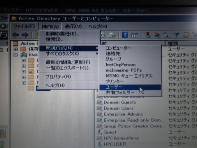The width and height of the screenshot is (197, 148).
Task: Open Help via blue question mark icon
Action: coord(125,35)
